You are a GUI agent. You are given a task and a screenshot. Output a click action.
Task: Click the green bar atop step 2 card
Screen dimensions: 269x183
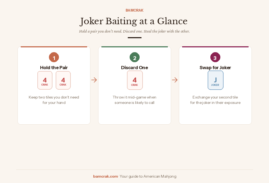134,47
